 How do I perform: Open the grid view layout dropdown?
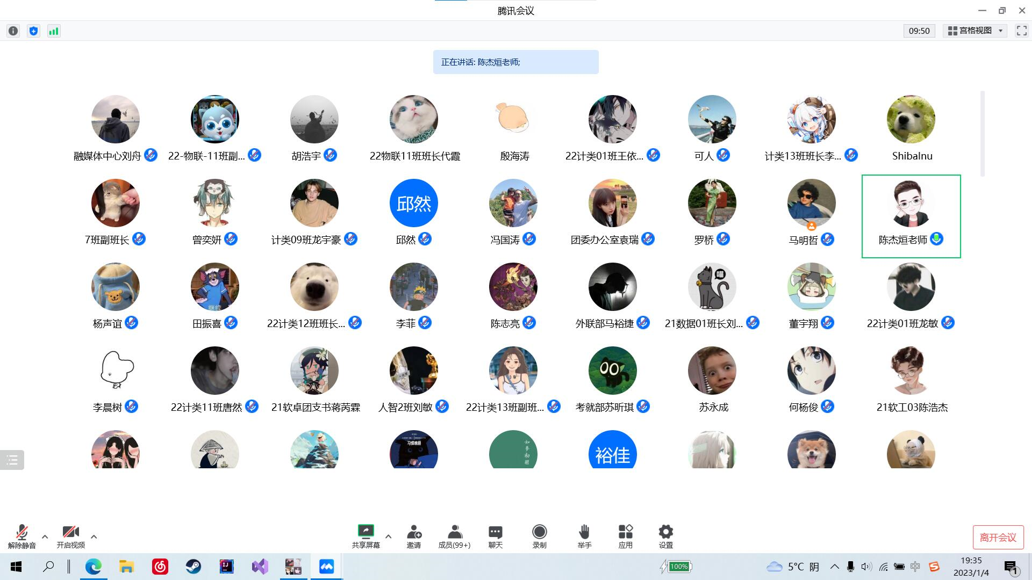click(975, 31)
